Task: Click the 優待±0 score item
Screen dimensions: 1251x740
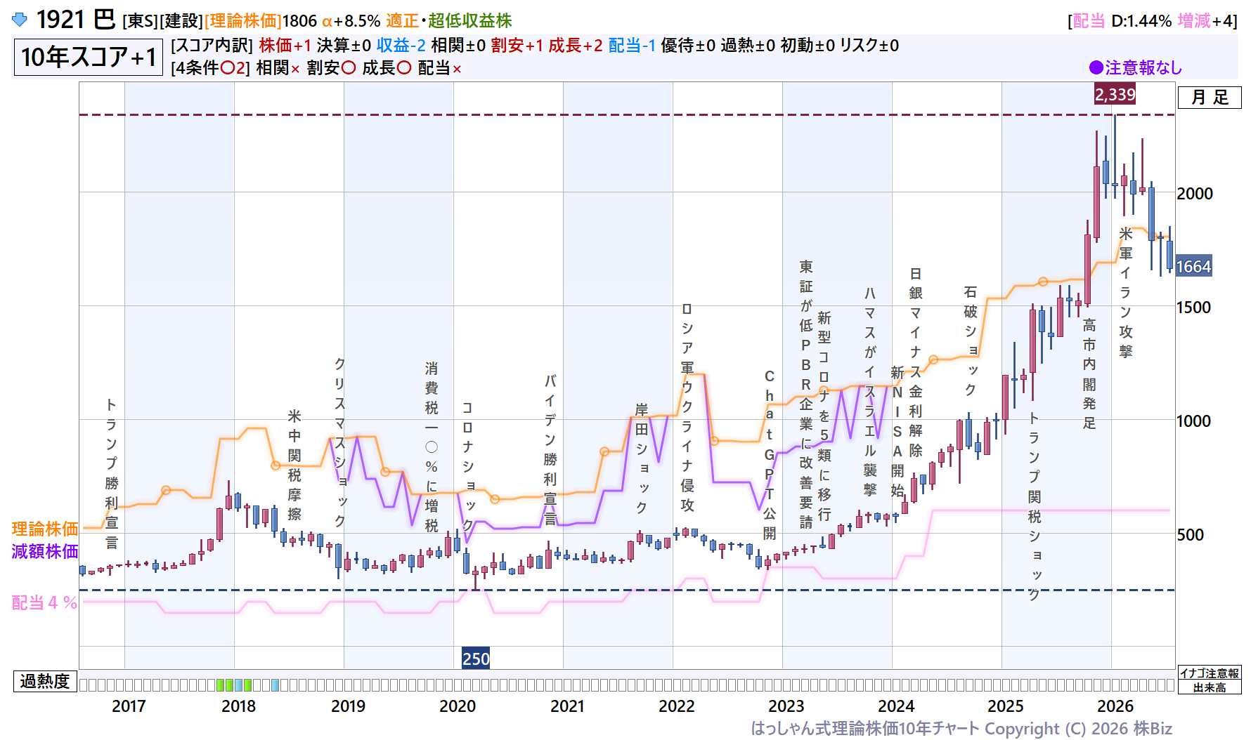Action: [688, 46]
